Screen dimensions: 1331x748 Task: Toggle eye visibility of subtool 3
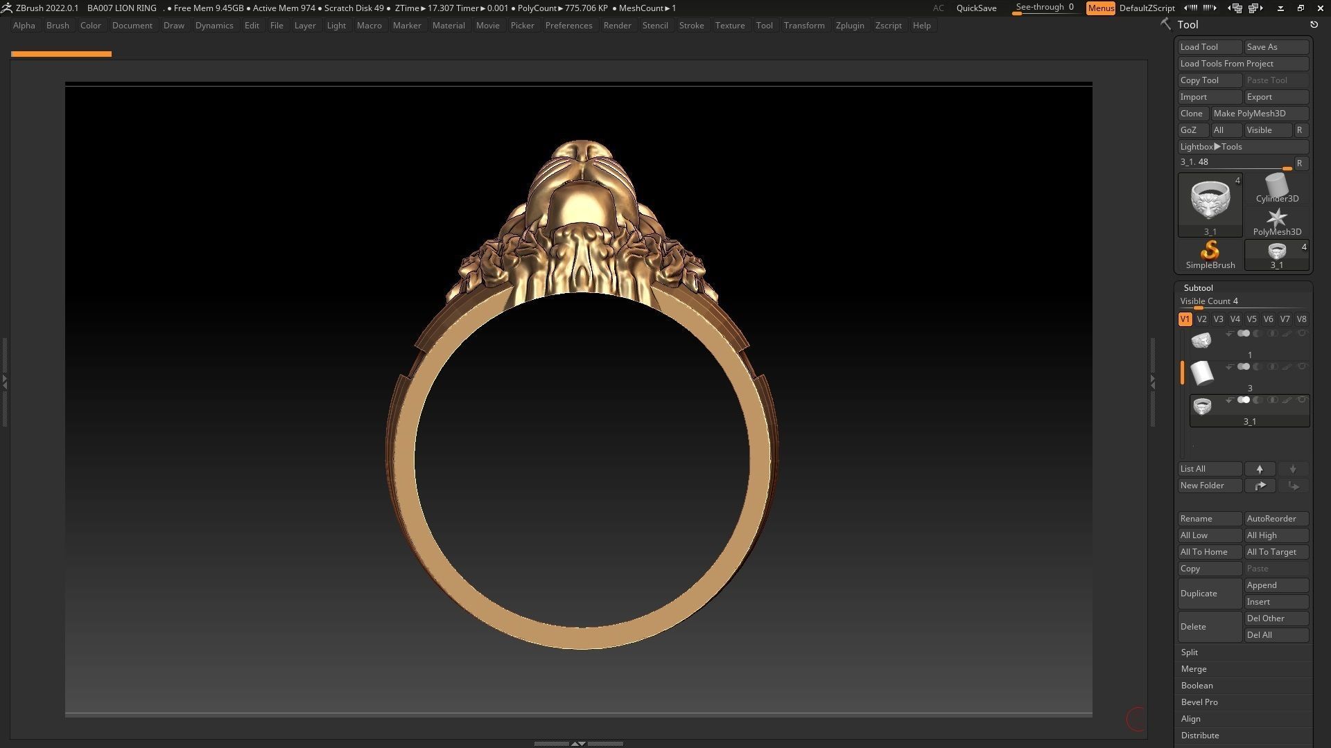point(1302,367)
